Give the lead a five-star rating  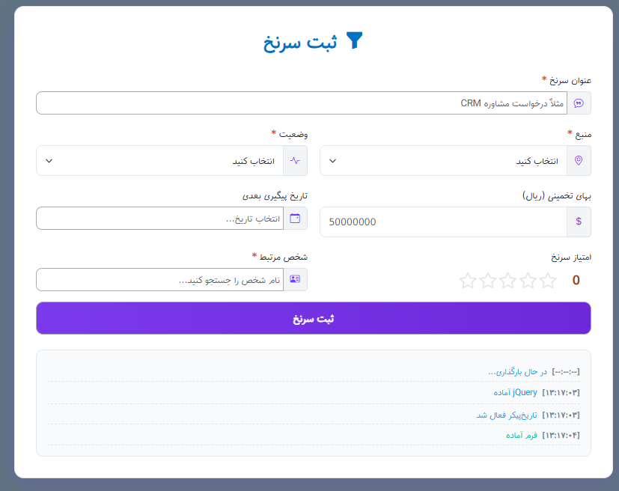tap(468, 281)
